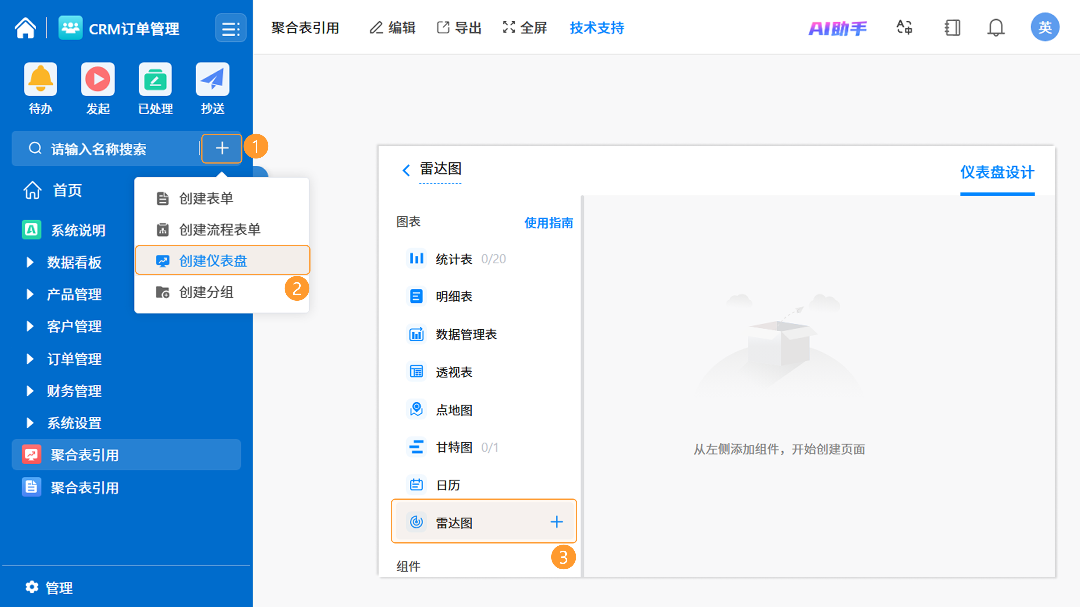This screenshot has height=607, width=1080.
Task: Toggle the sidebar menu list icon
Action: (231, 28)
